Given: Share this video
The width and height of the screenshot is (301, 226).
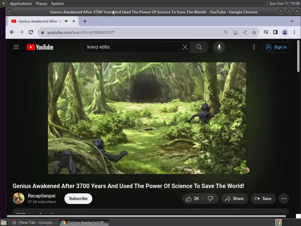Looking at the screenshot, I should (234, 199).
